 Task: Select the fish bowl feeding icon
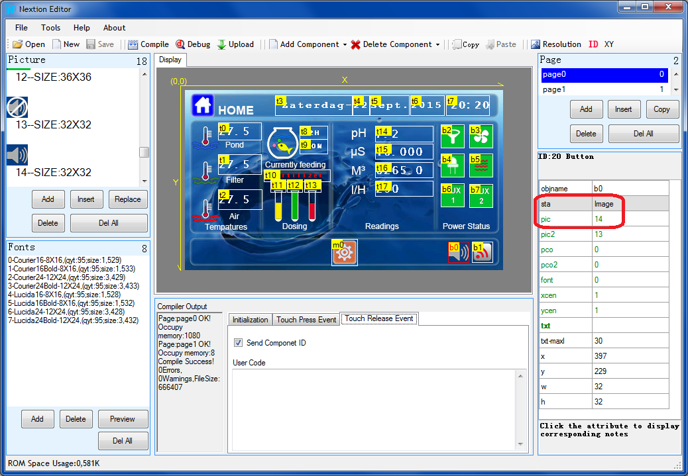[x=281, y=143]
